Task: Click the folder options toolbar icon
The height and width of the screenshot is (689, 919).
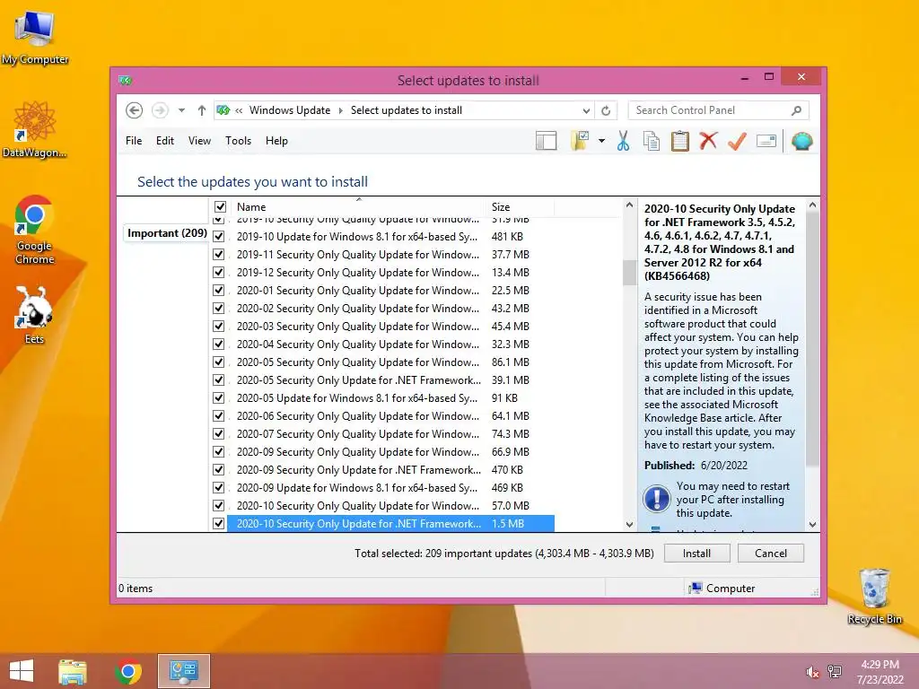Action: point(581,141)
